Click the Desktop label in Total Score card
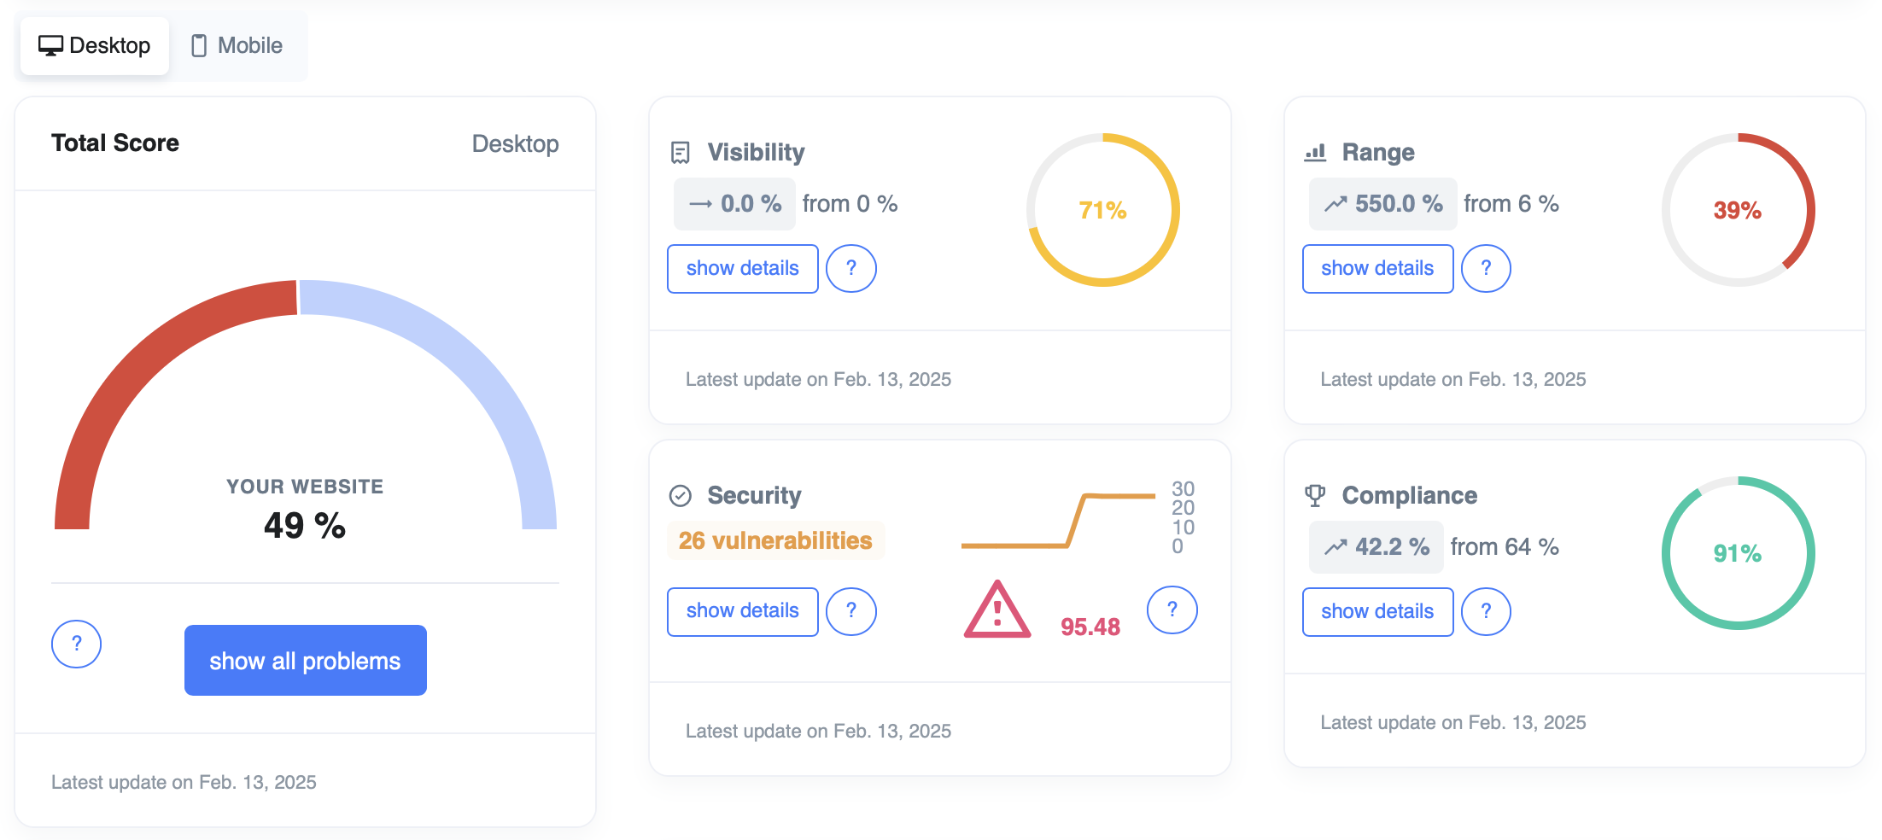This screenshot has width=1882, height=840. (x=516, y=143)
